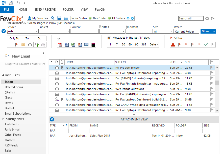Close the Attachment View panel
The height and width of the screenshot is (154, 221).
pos(52,119)
